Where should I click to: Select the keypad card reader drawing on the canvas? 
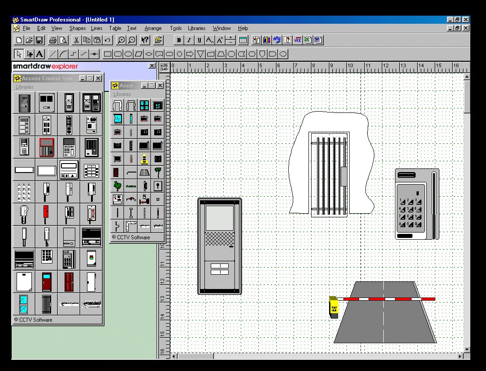pyautogui.click(x=417, y=204)
